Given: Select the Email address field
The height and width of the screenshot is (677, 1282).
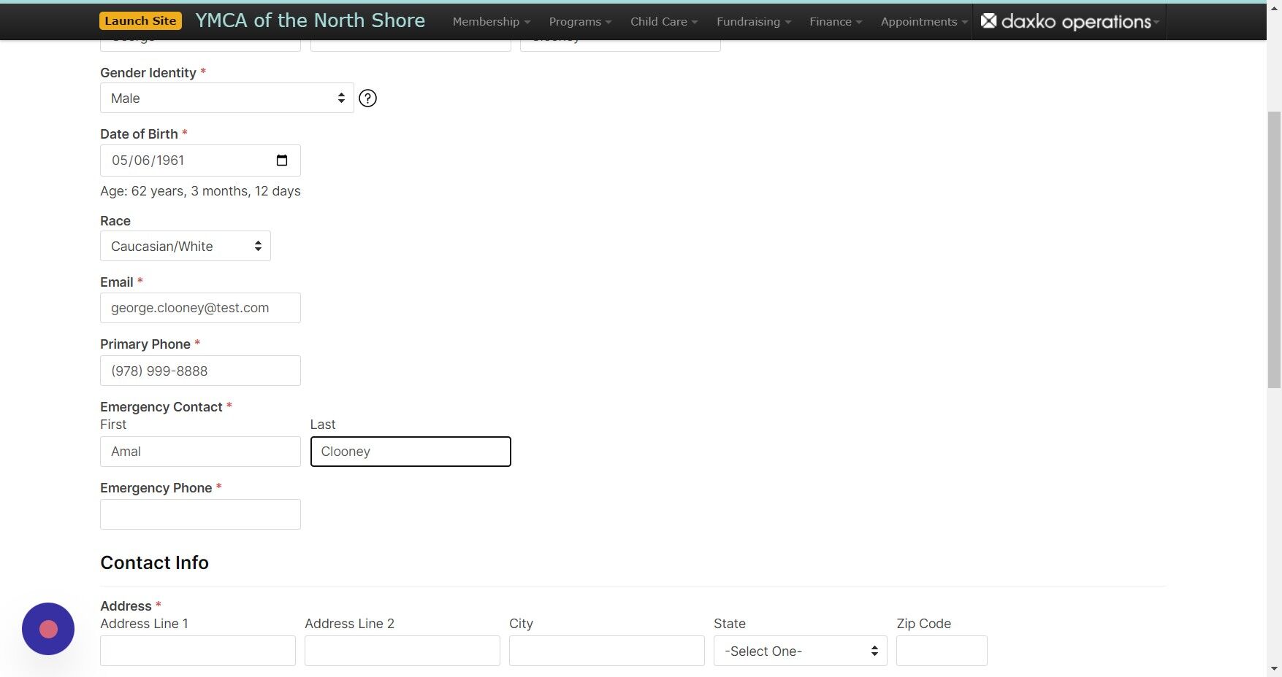Looking at the screenshot, I should pos(200,307).
